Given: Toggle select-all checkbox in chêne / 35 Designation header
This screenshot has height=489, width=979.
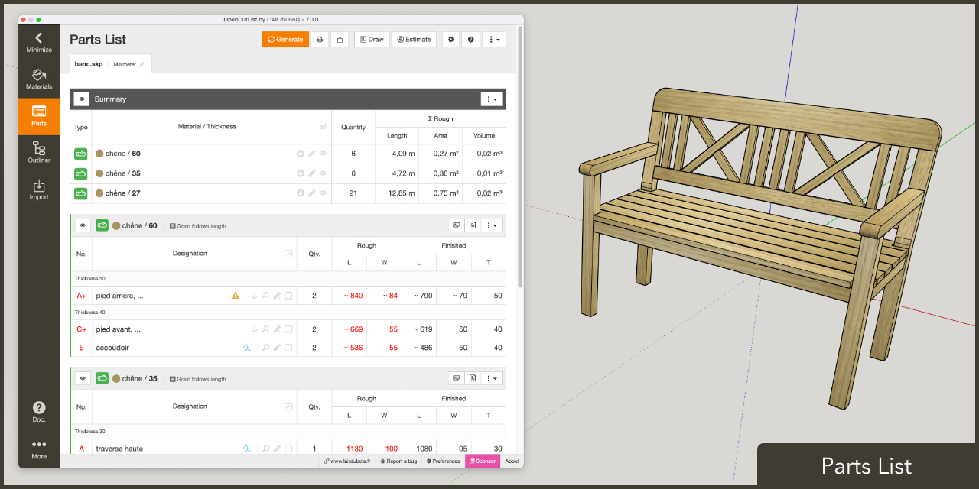Looking at the screenshot, I should click(288, 406).
